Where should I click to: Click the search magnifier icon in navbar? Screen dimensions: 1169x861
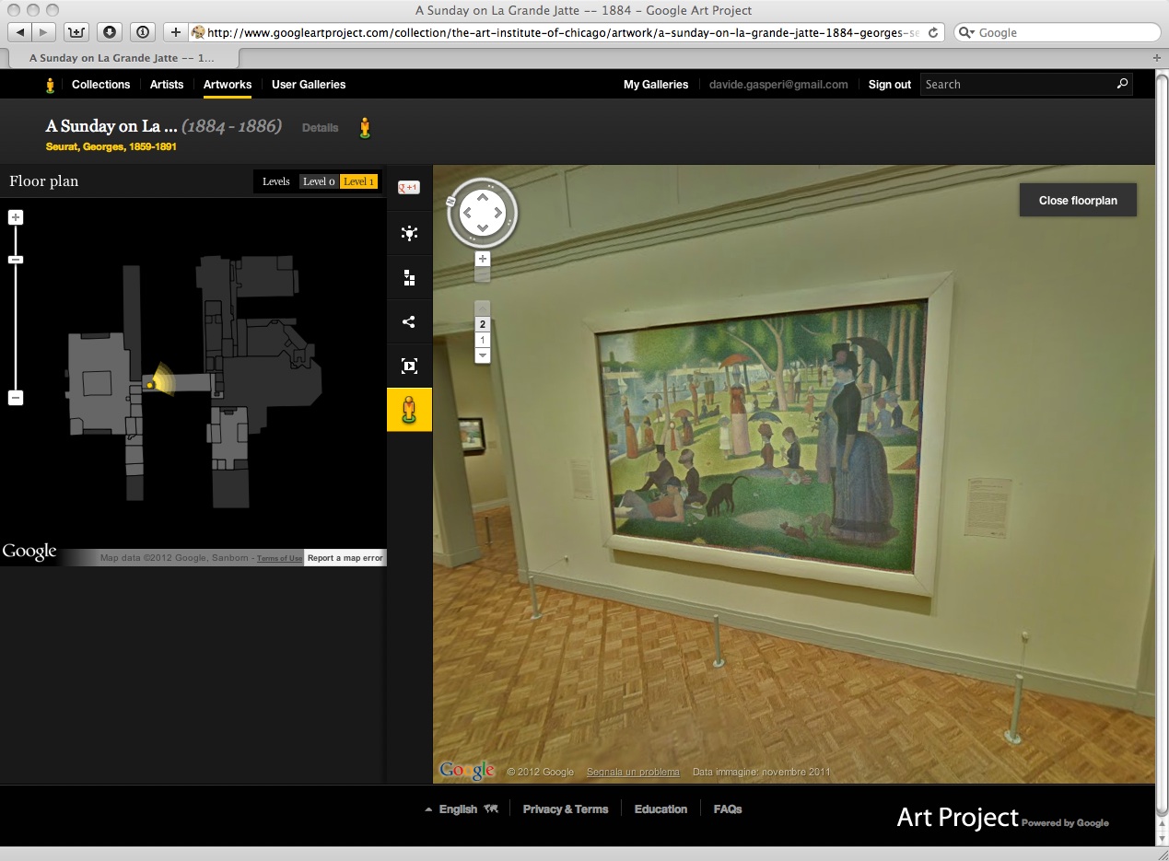point(1122,84)
